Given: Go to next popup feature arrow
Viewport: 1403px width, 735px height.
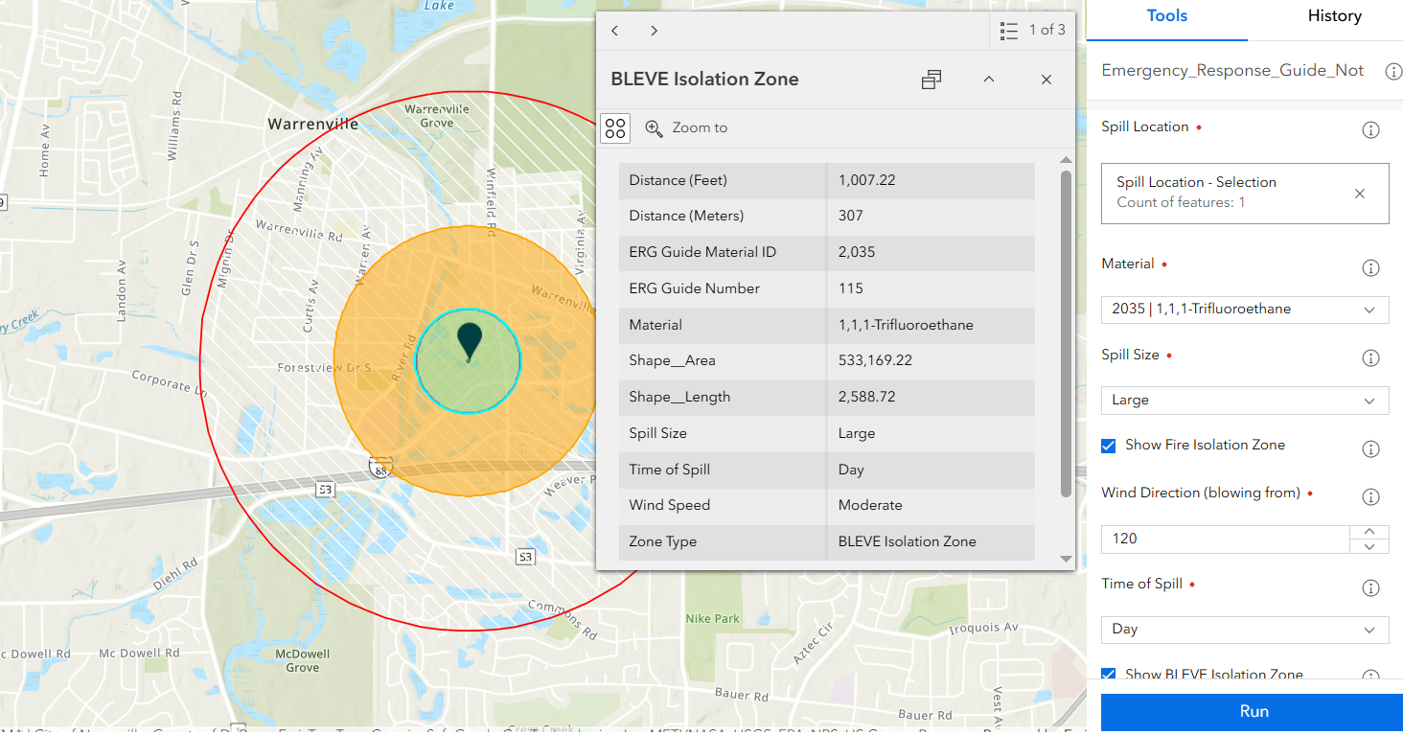Looking at the screenshot, I should tap(654, 31).
